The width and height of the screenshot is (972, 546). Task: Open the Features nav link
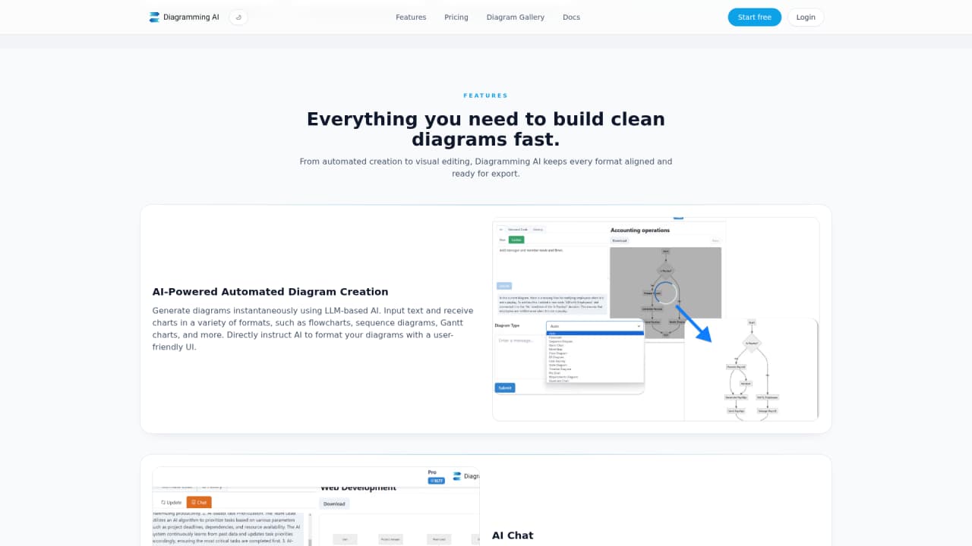411,17
